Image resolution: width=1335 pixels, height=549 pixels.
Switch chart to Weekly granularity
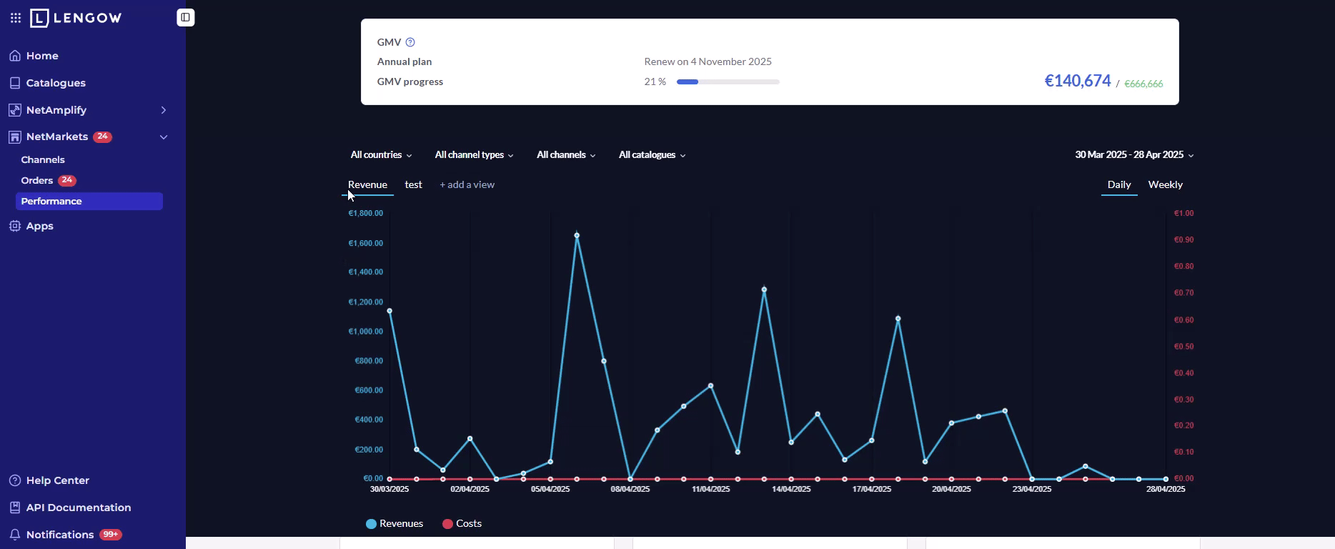(1165, 184)
